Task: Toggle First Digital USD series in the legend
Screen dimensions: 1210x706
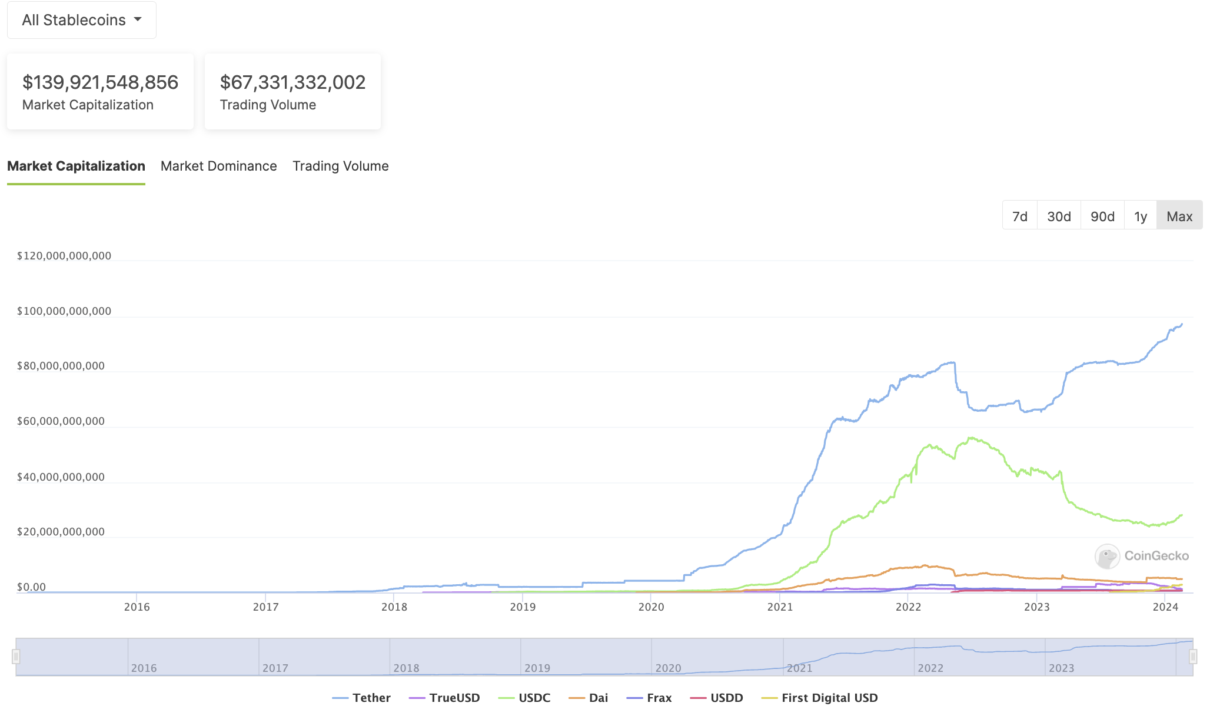Action: click(x=820, y=698)
